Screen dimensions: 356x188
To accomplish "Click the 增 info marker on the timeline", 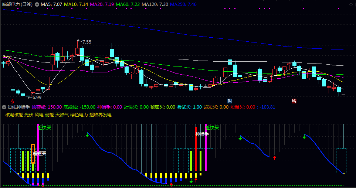I will [294, 101].
